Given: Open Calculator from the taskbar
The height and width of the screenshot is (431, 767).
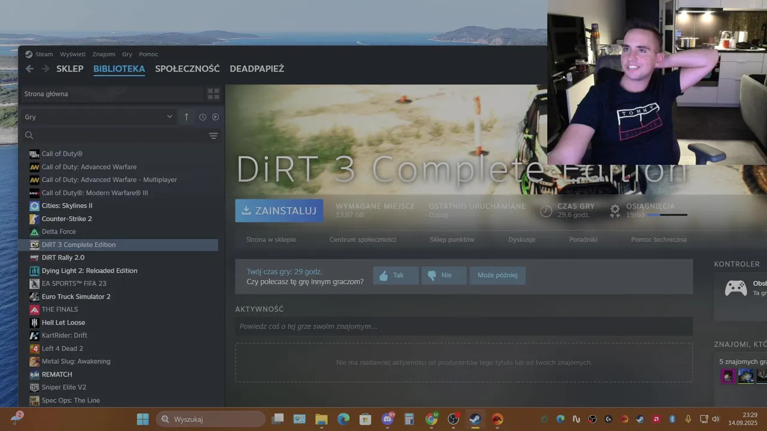Looking at the screenshot, I should pyautogui.click(x=409, y=419).
